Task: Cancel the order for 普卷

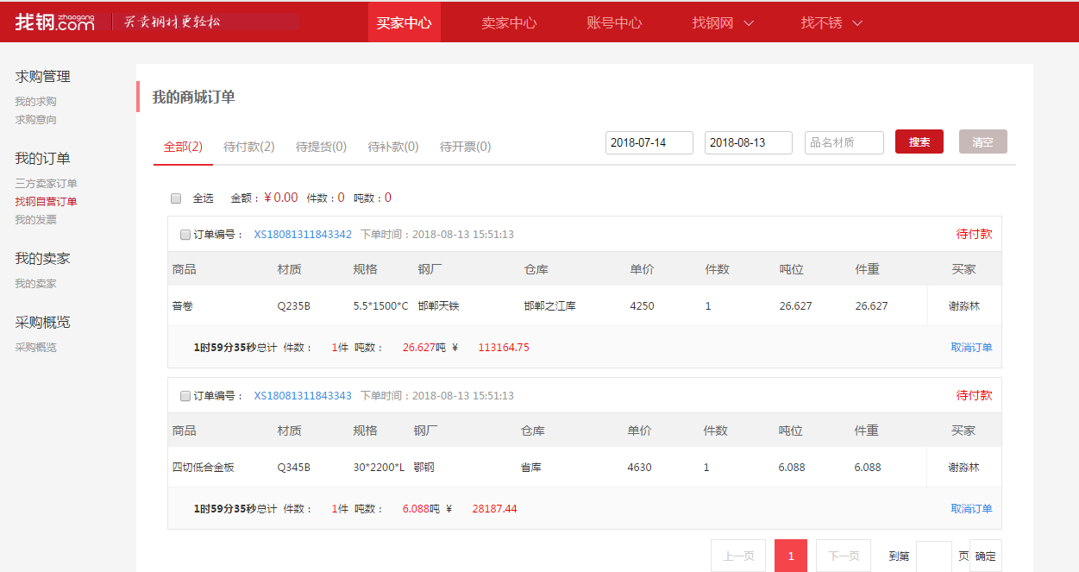Action: click(x=971, y=348)
